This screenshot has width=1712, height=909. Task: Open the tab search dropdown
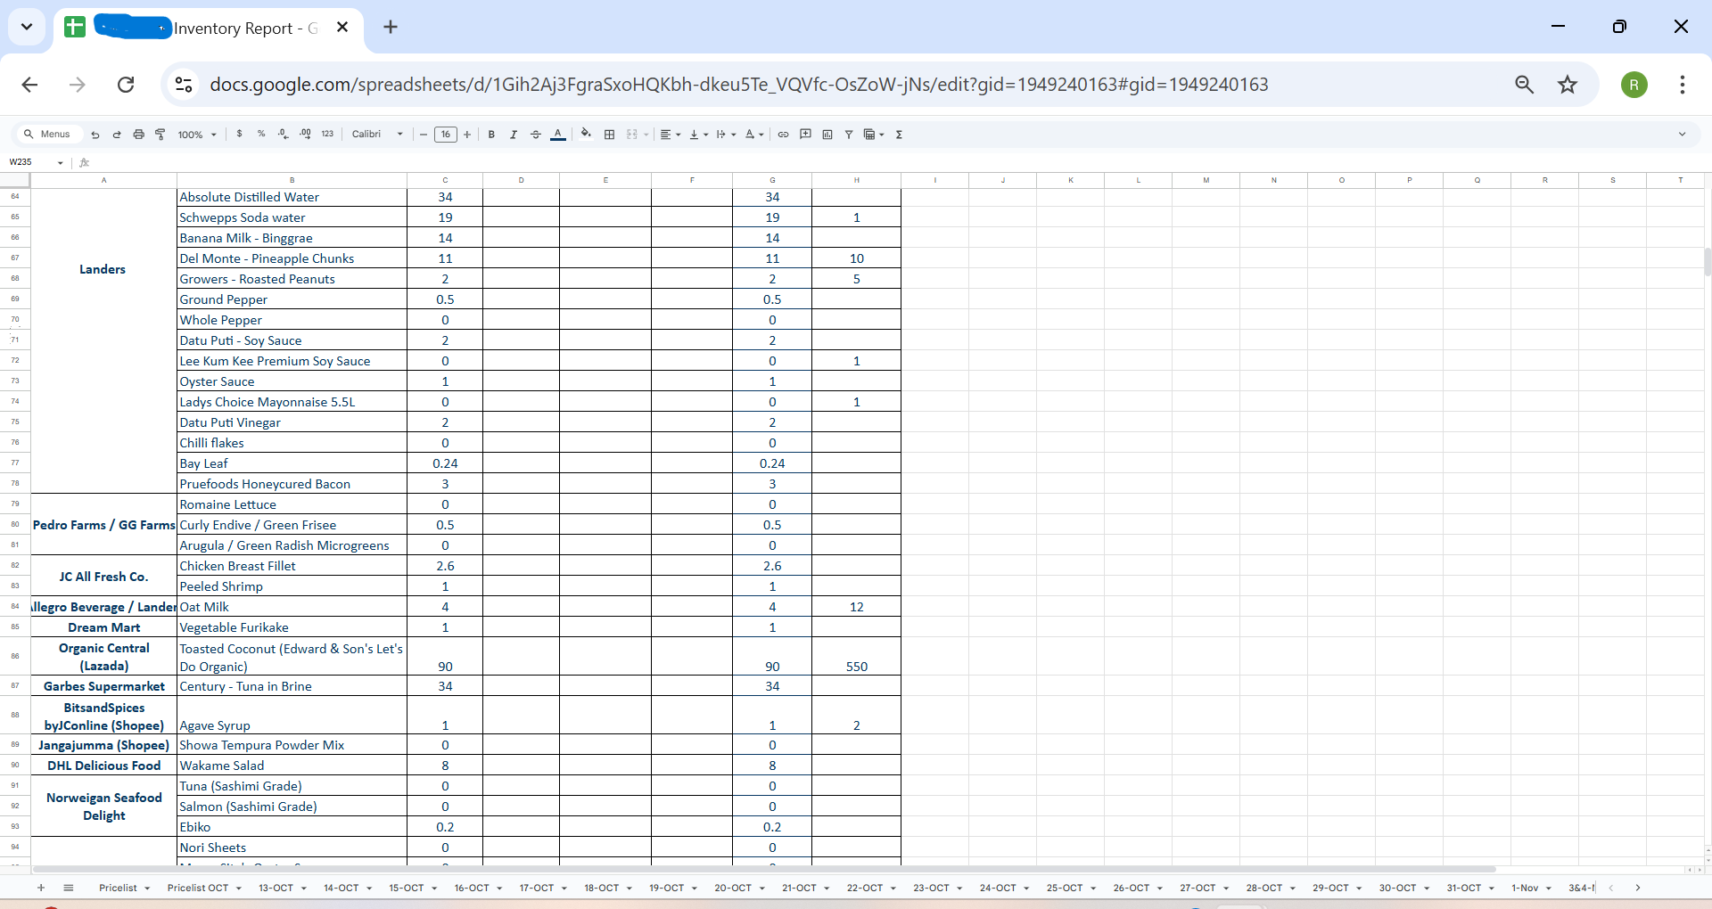pos(27,28)
